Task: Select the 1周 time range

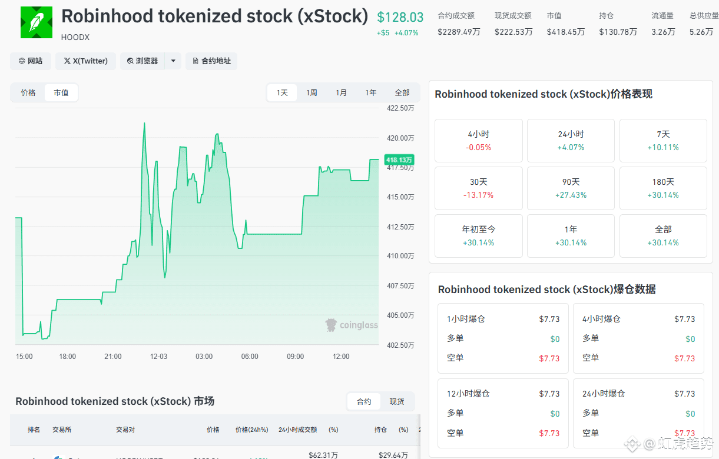Action: pyautogui.click(x=312, y=93)
